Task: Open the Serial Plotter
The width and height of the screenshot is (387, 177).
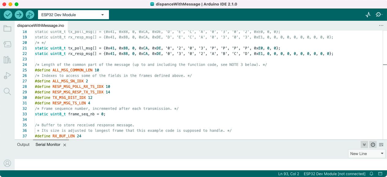Action: 368,15
